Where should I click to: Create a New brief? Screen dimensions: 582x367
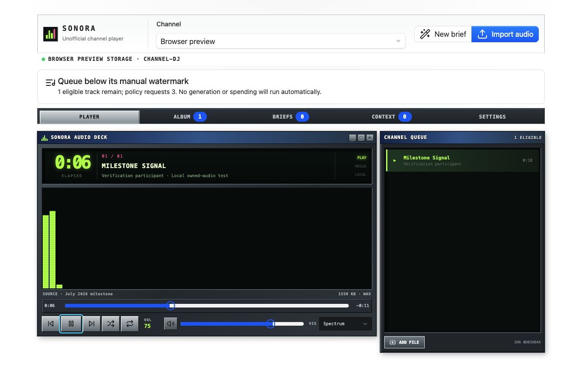(x=443, y=34)
